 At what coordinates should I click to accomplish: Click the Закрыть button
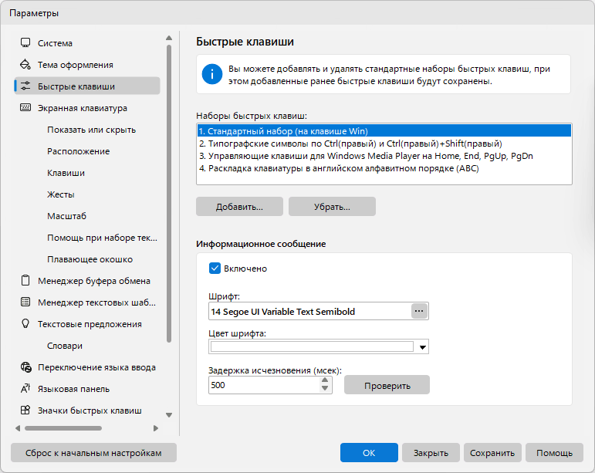(431, 452)
